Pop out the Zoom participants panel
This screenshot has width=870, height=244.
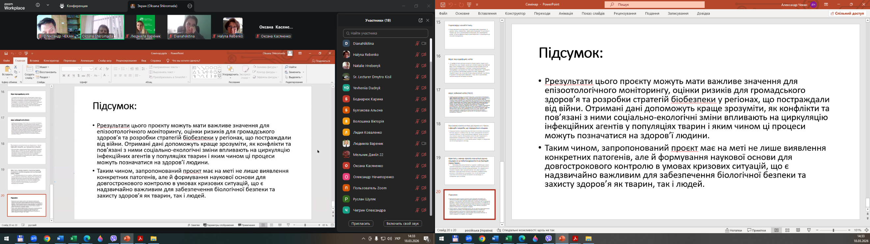421,20
